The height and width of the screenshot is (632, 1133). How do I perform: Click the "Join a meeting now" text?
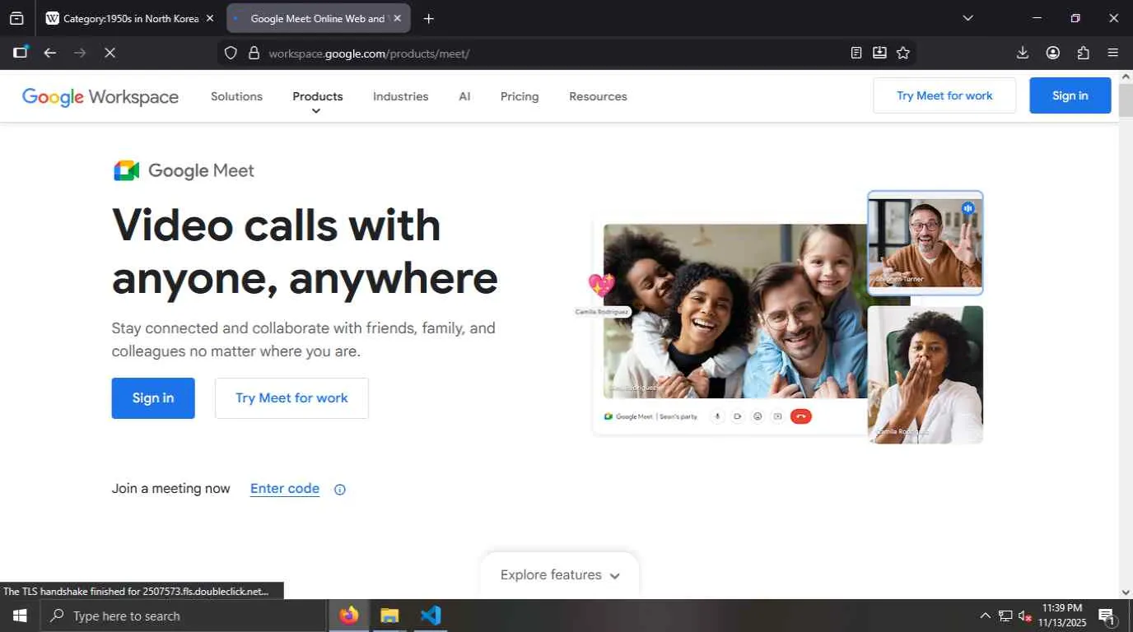coord(171,489)
